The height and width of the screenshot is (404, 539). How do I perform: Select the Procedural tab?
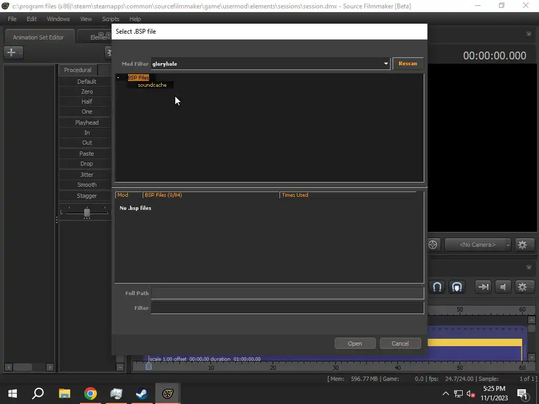78,70
